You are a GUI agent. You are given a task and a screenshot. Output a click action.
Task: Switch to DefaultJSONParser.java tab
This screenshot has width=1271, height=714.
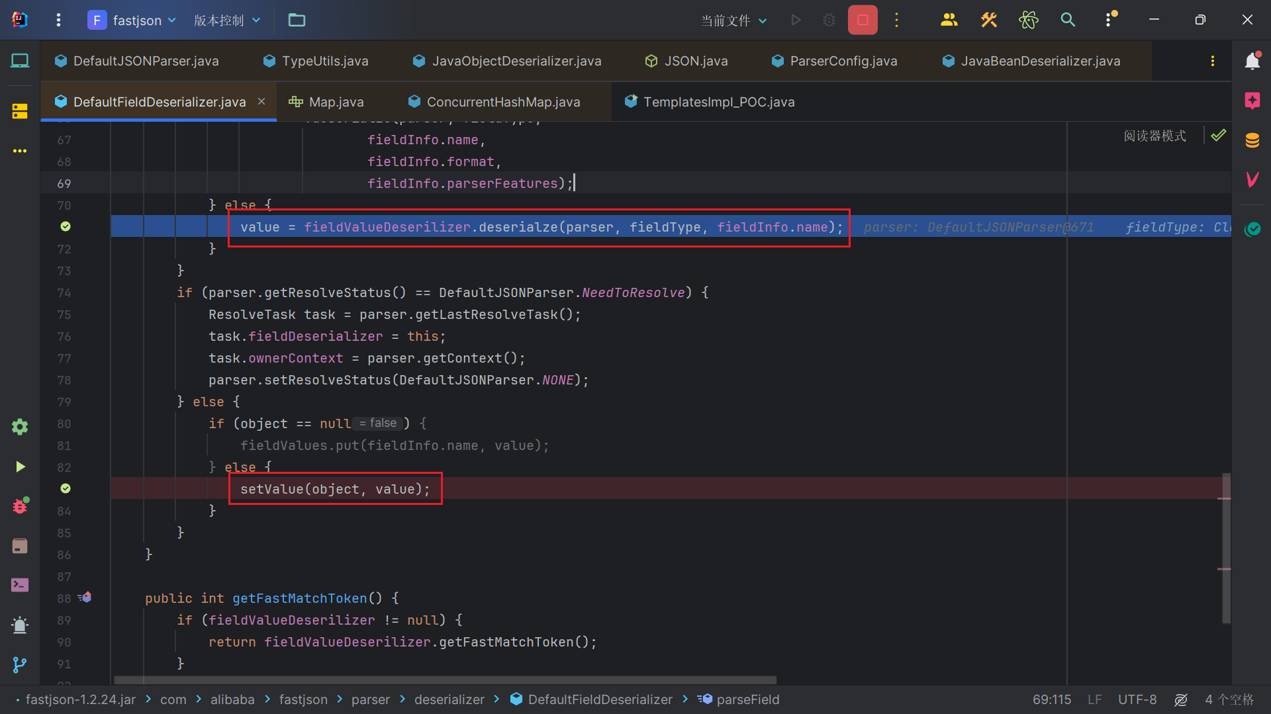(x=137, y=61)
